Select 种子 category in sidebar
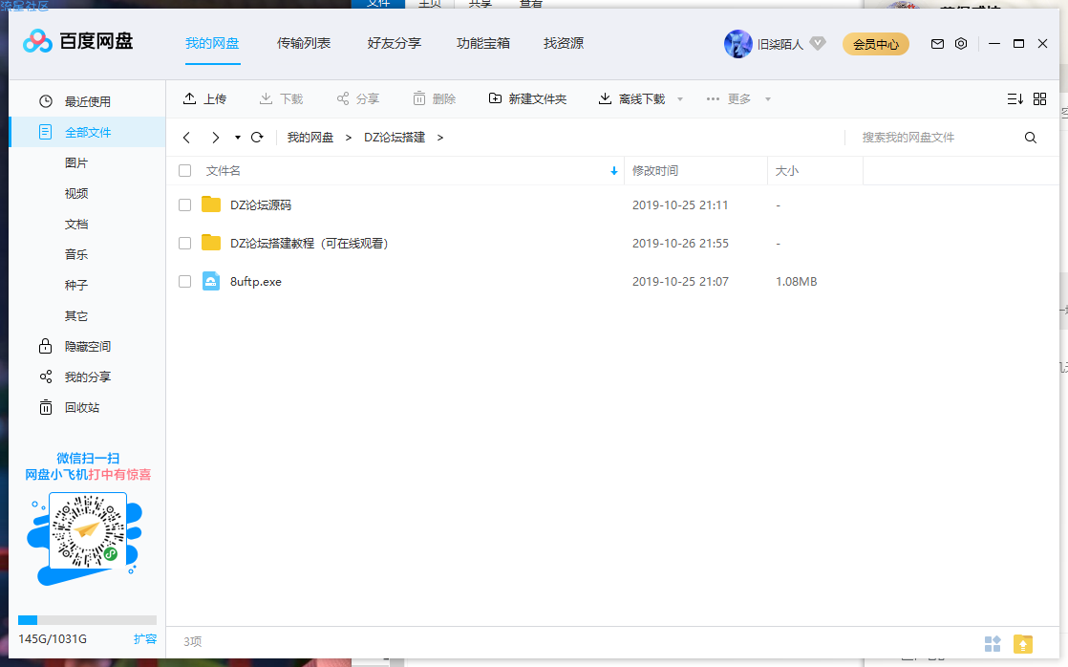 click(x=76, y=285)
